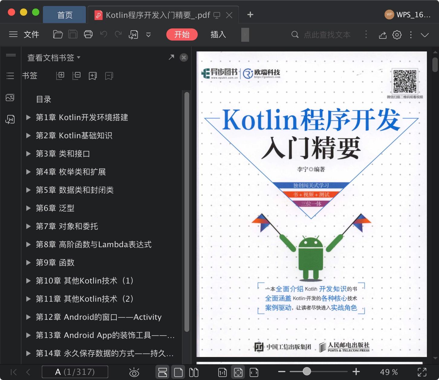Click the zoom slider handle
This screenshot has width=439, height=380.
coord(307,371)
